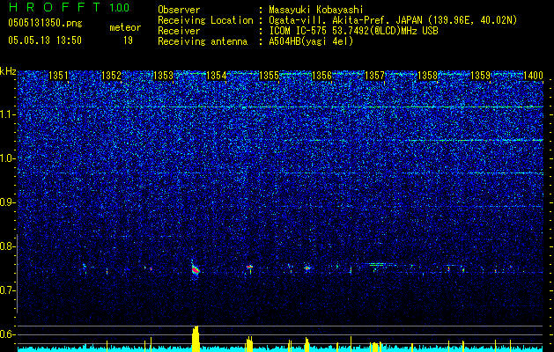Click the 1400 time marker
This screenshot has height=352, width=554.
click(x=533, y=76)
